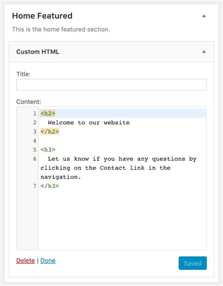Viewport: 223px width, 286px height.
Task: Click the 'Welcome to our website' line
Action: pos(89,123)
